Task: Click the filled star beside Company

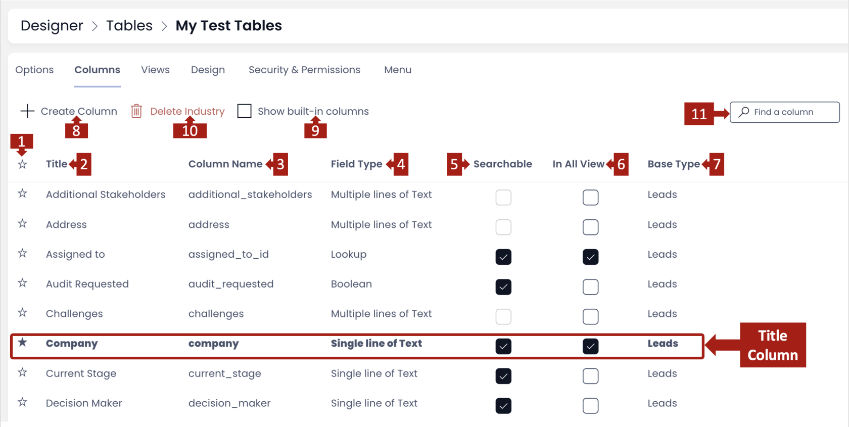Action: pyautogui.click(x=22, y=343)
